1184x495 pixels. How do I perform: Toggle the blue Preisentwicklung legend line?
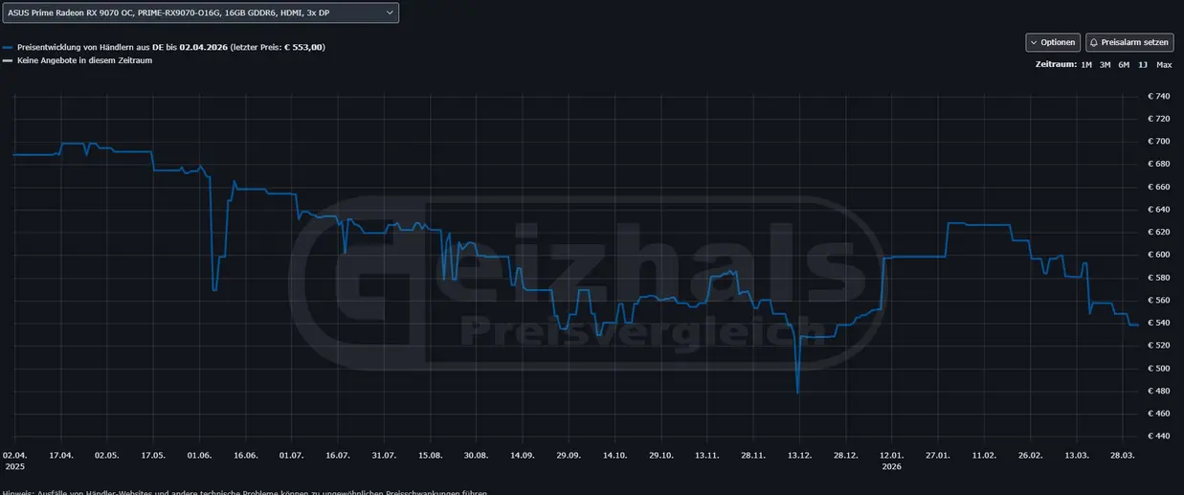click(8, 47)
